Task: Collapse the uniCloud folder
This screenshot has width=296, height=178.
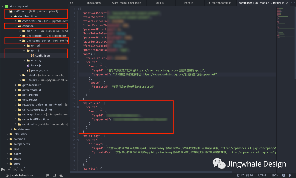Action: [7, 11]
